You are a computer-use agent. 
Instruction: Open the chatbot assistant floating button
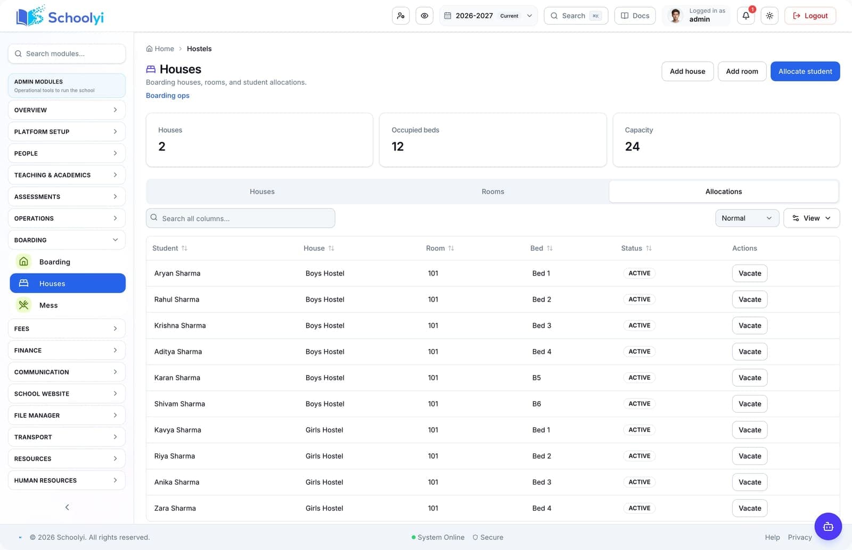coord(828,527)
